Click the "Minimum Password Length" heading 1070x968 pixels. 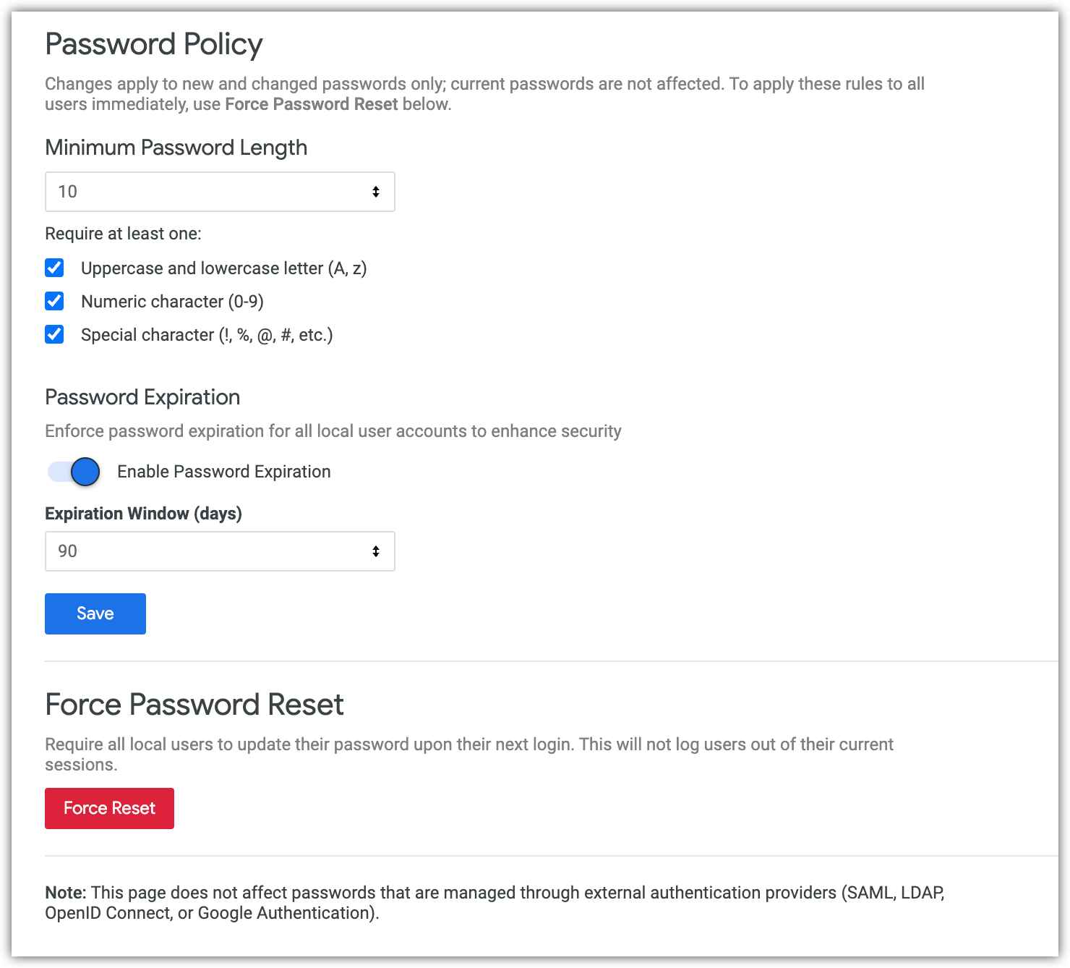coord(176,148)
